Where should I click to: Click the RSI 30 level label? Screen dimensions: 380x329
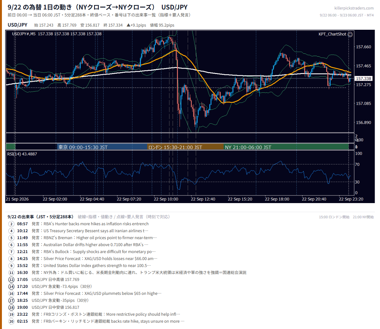[357, 182]
